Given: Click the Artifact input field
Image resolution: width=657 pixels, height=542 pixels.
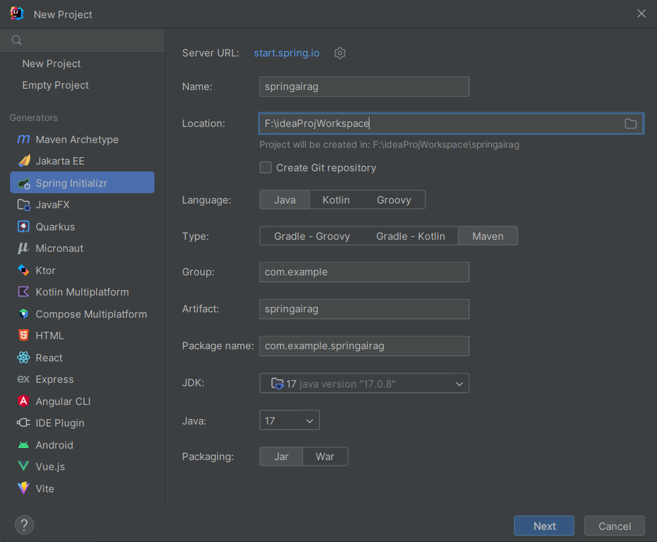Looking at the screenshot, I should point(364,309).
